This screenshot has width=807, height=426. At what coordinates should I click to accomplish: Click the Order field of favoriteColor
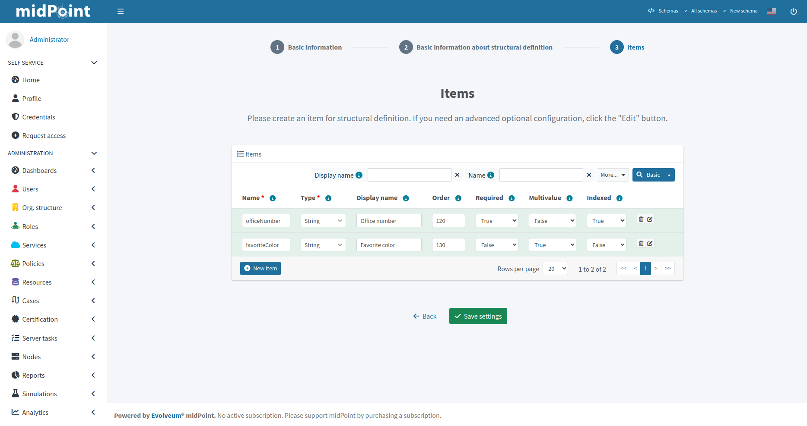click(x=448, y=245)
